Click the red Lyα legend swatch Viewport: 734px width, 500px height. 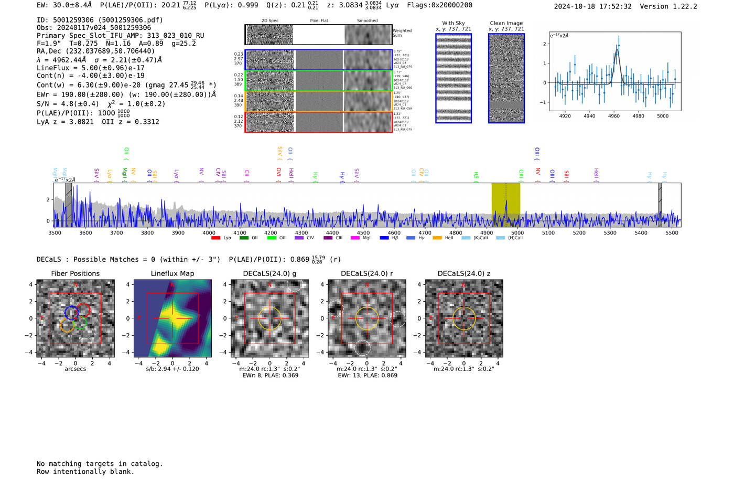click(x=215, y=238)
